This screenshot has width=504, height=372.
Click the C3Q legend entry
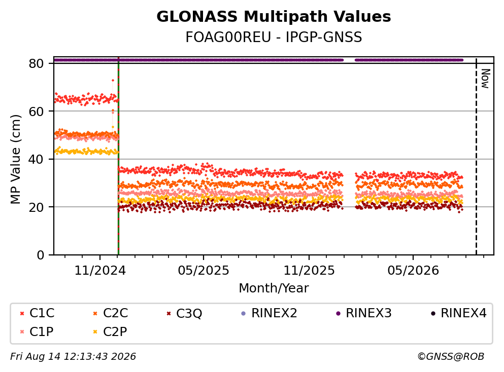(184, 313)
